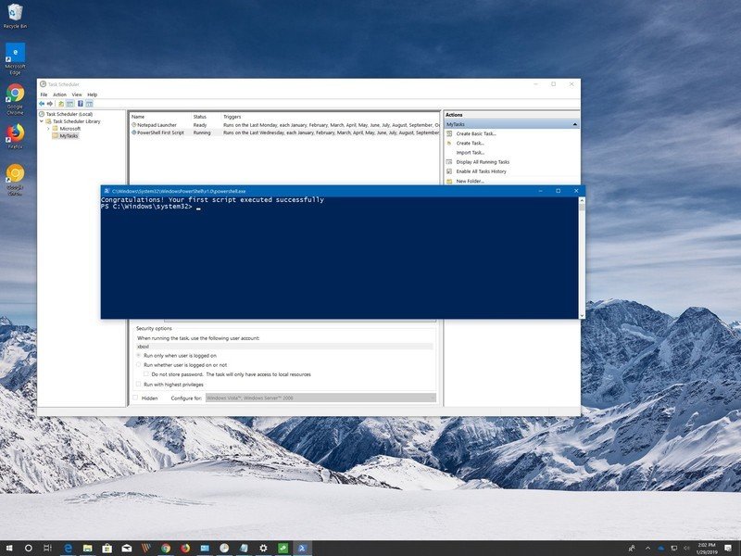Open Recycle Bin on the desktop
Viewport: 741px width, 556px height.
coord(15,14)
